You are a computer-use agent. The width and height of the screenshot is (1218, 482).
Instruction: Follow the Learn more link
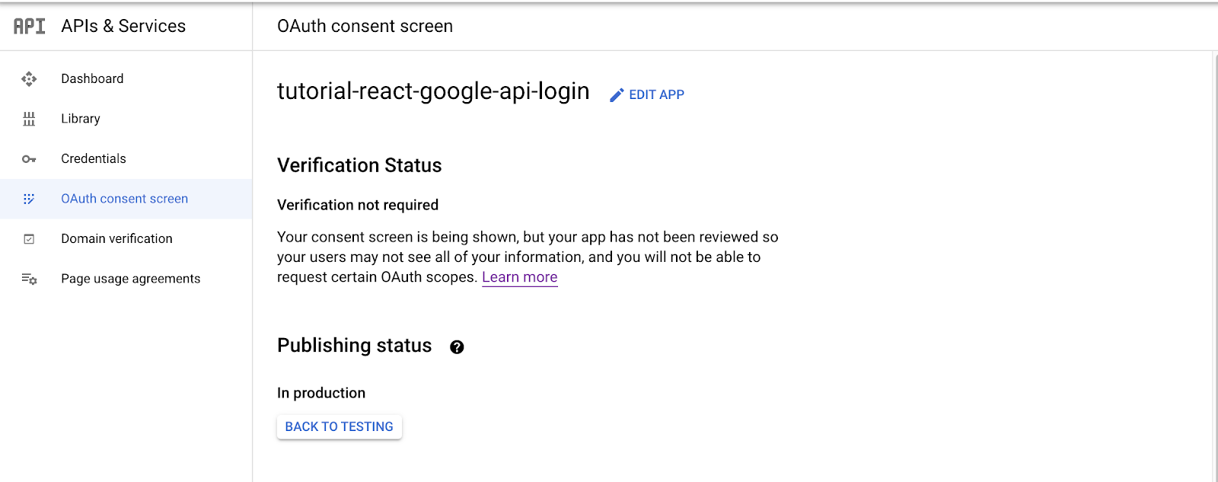[x=519, y=277]
